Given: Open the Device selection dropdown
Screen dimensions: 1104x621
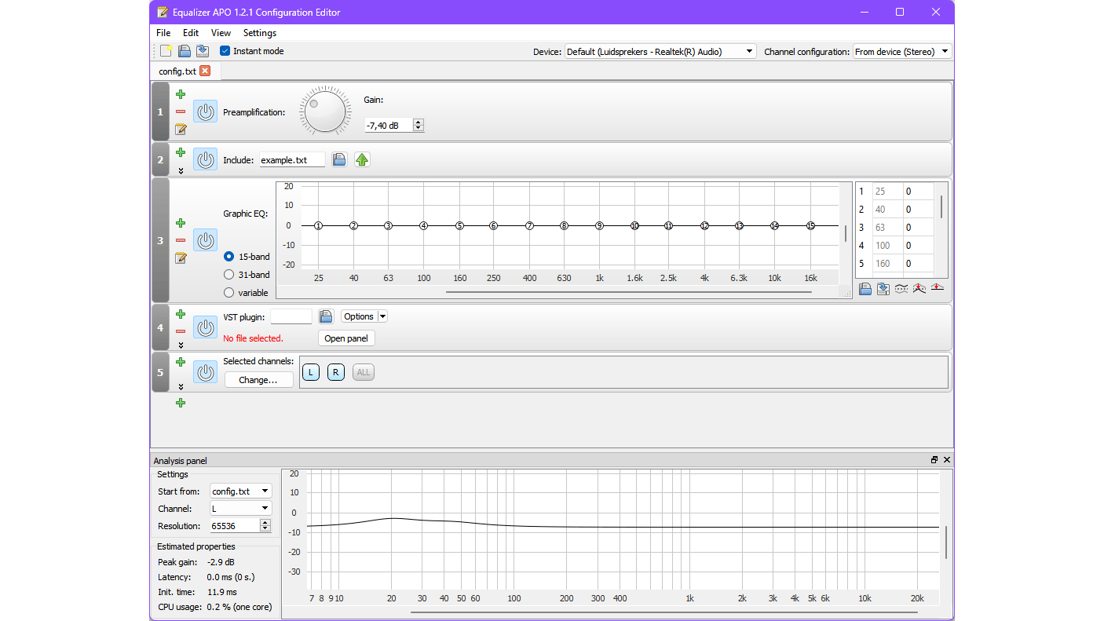Looking at the screenshot, I should point(748,50).
